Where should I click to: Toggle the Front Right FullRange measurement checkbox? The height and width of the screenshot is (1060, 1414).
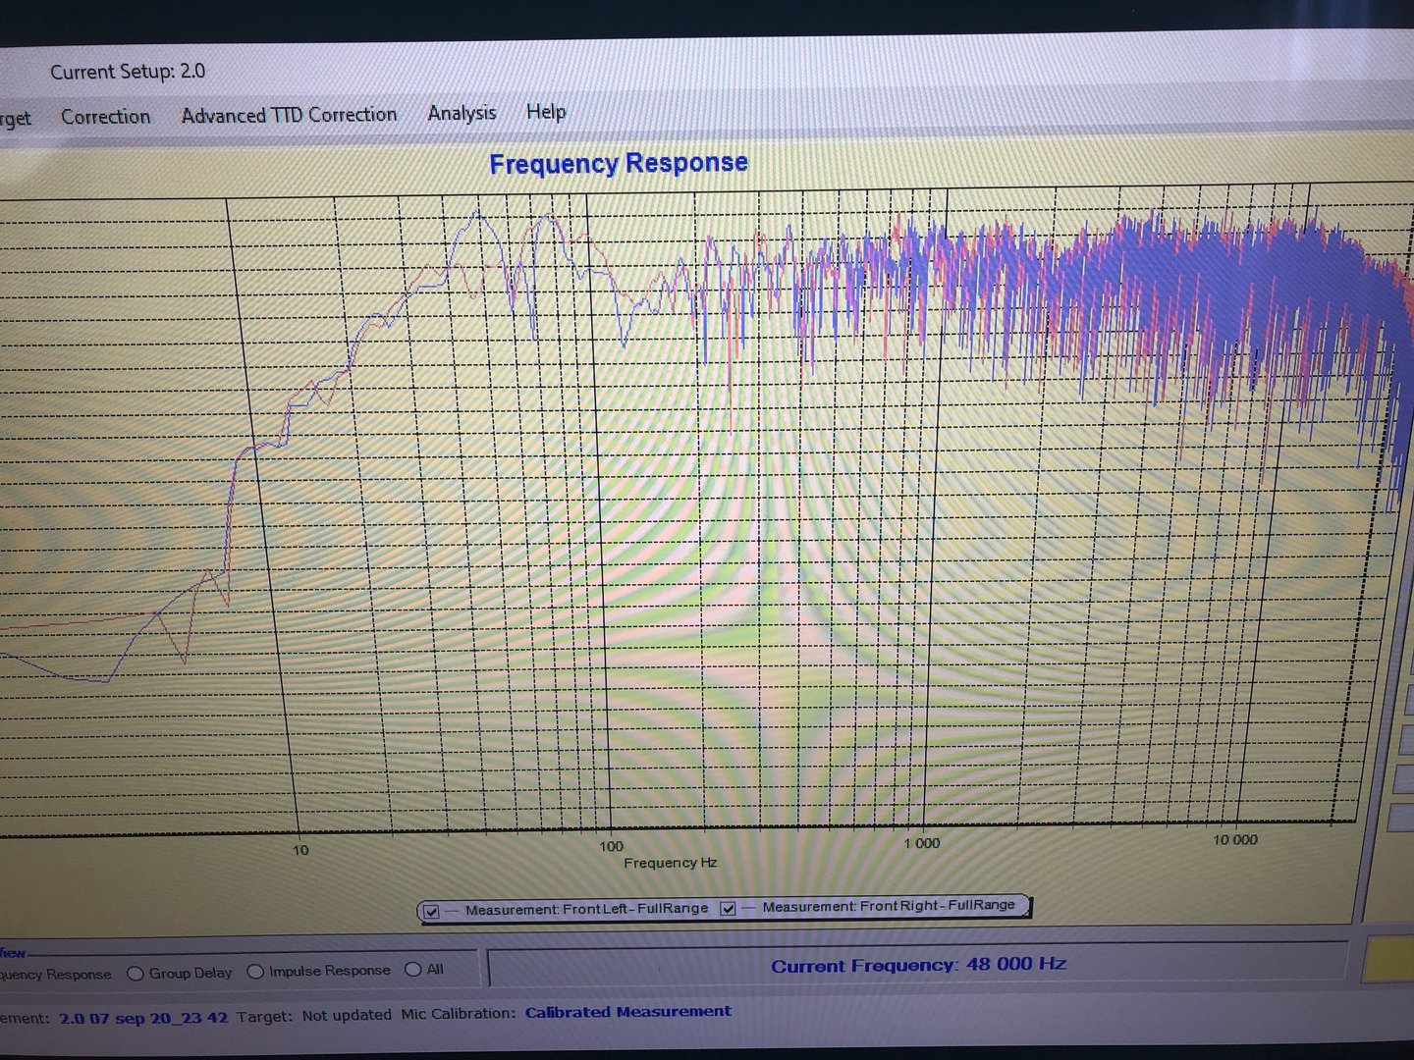tap(729, 909)
